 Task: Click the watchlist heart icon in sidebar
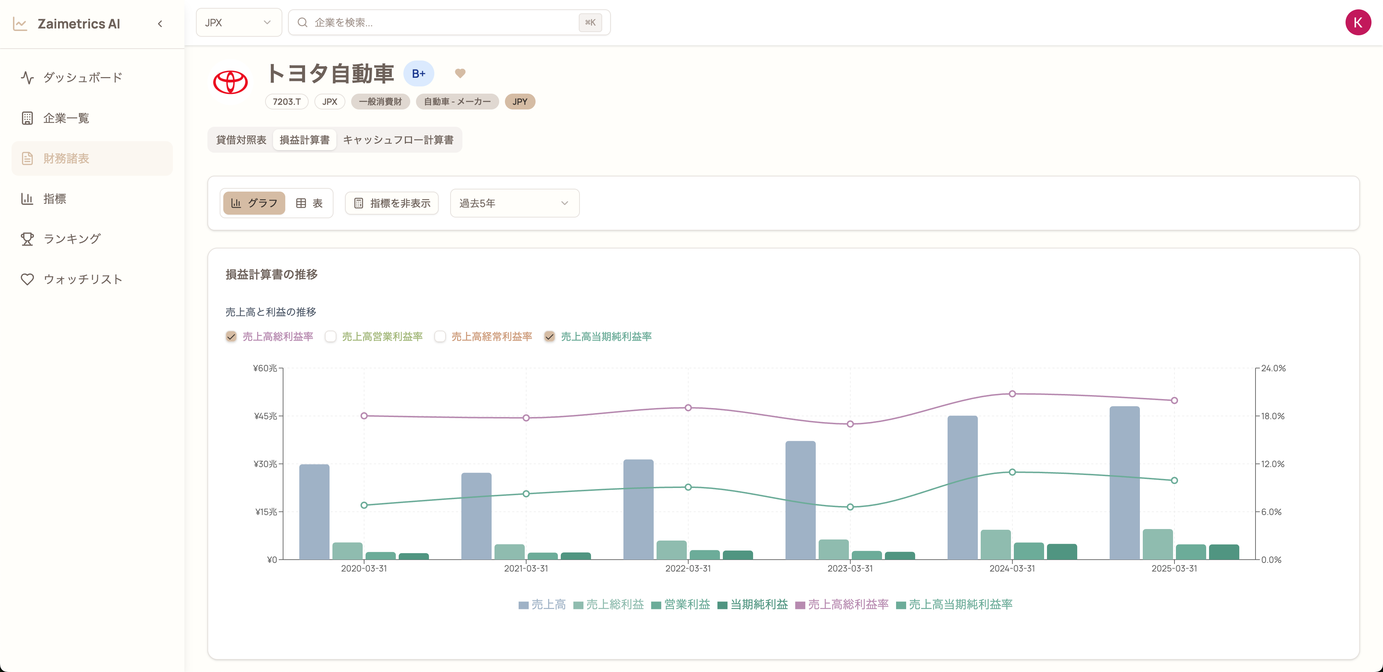click(27, 279)
